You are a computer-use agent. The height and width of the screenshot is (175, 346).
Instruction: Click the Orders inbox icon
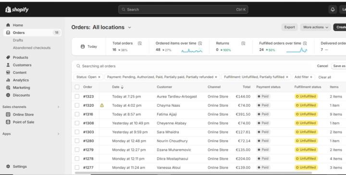[8, 33]
